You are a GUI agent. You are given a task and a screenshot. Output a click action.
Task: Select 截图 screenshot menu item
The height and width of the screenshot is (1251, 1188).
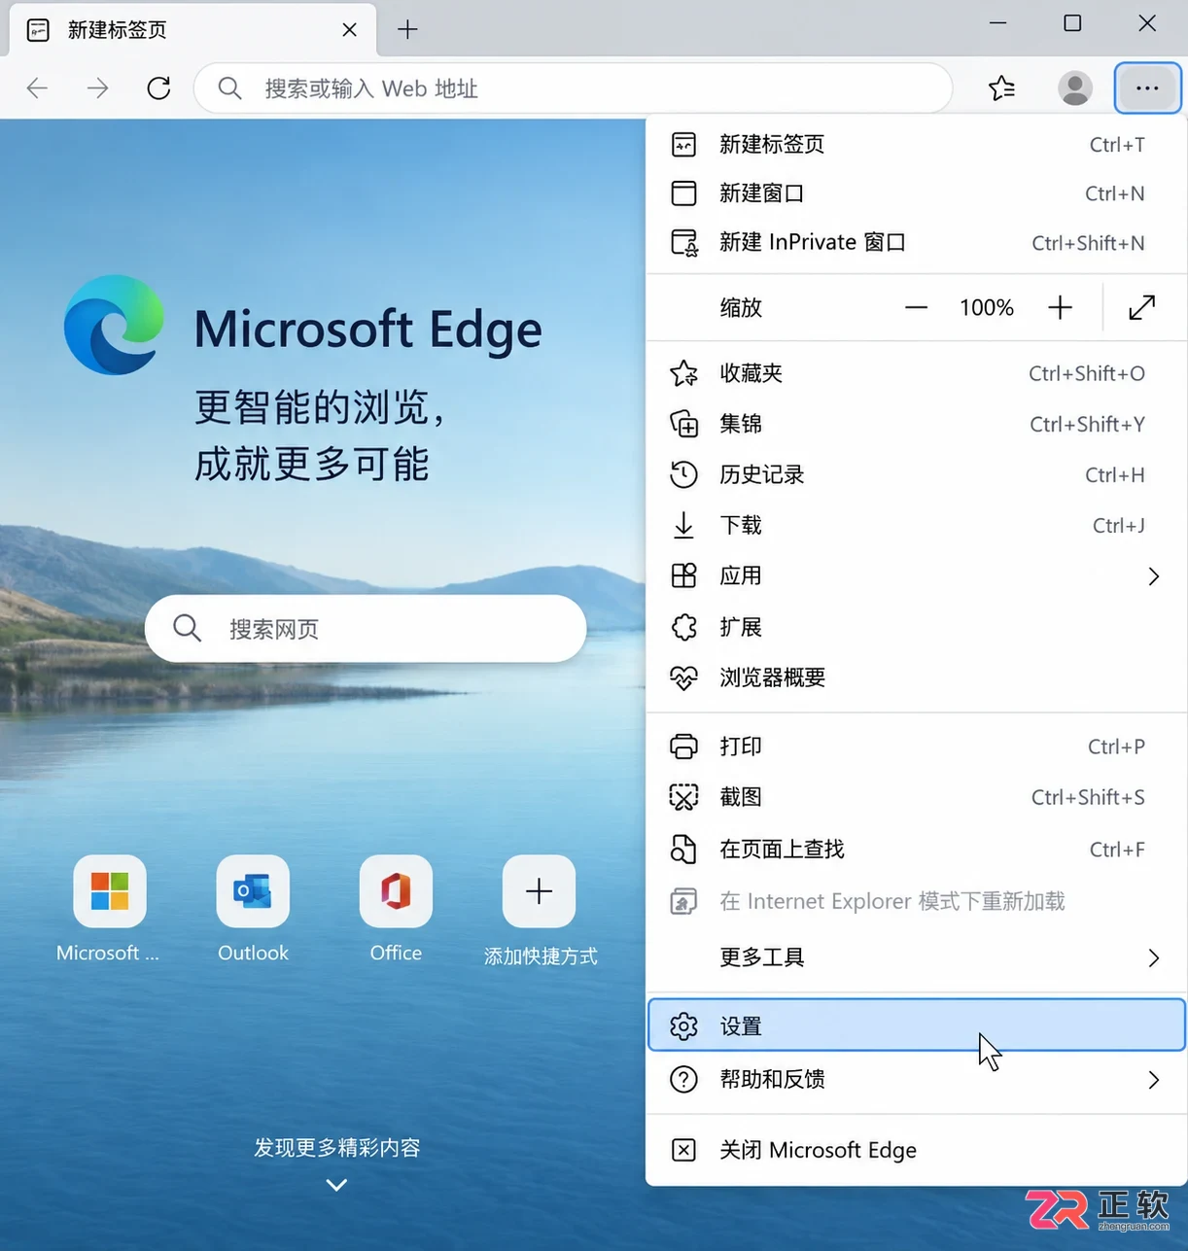[916, 797]
